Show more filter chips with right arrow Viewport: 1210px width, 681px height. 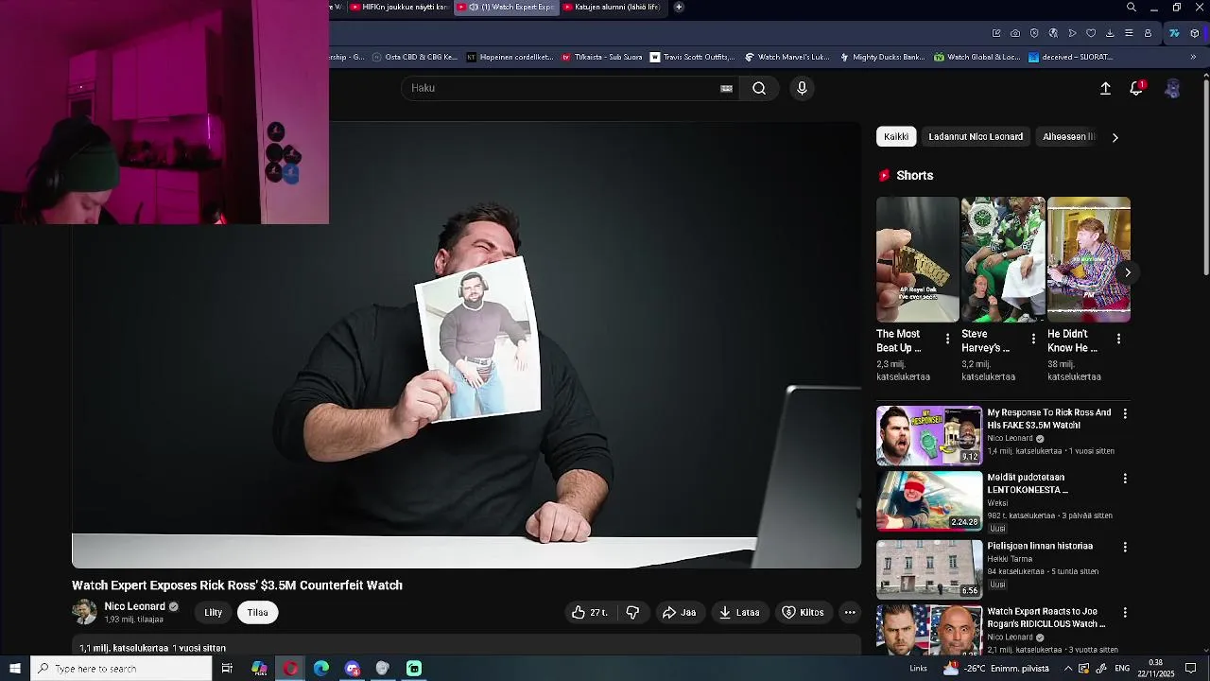tap(1115, 137)
